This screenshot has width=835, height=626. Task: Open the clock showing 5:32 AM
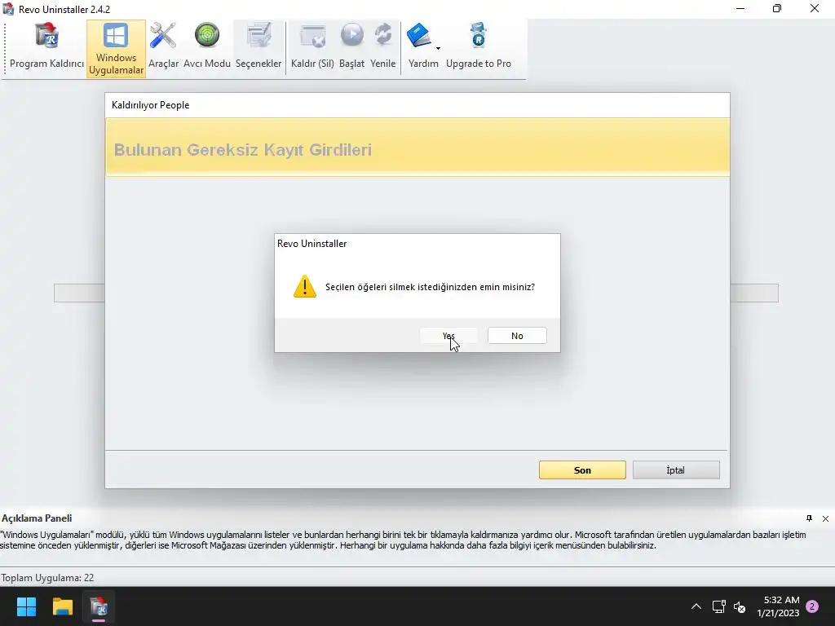778,606
